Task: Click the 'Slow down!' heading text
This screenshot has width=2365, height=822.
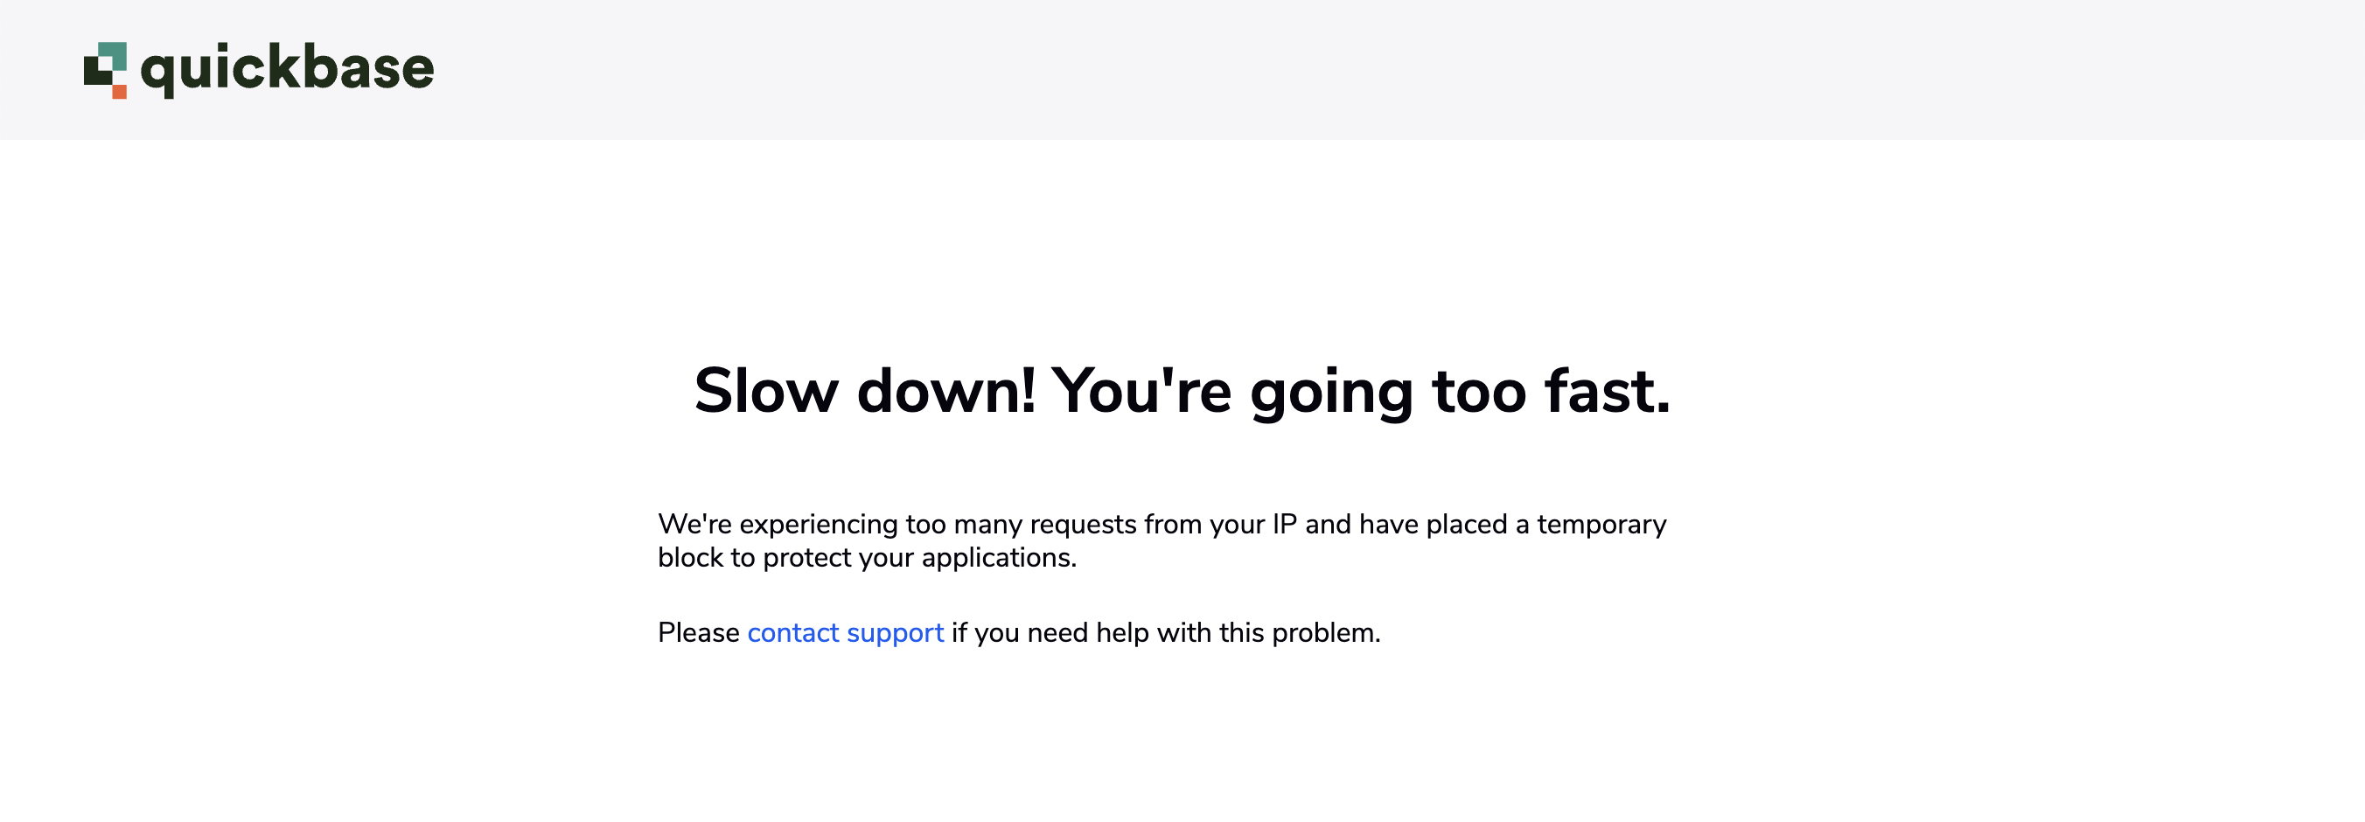Action: 865,391
